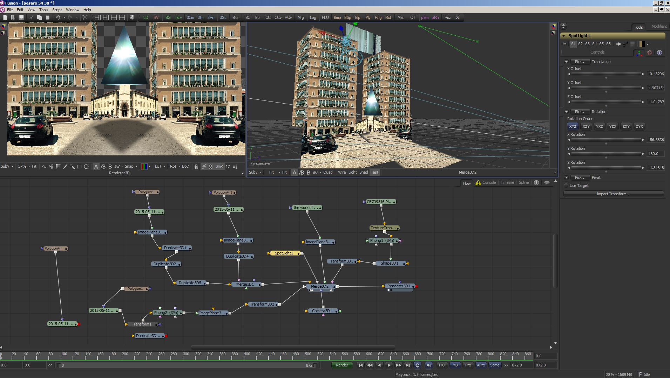Click the Save composition floppy icon
Screen dimensions: 670x378
tap(21, 17)
